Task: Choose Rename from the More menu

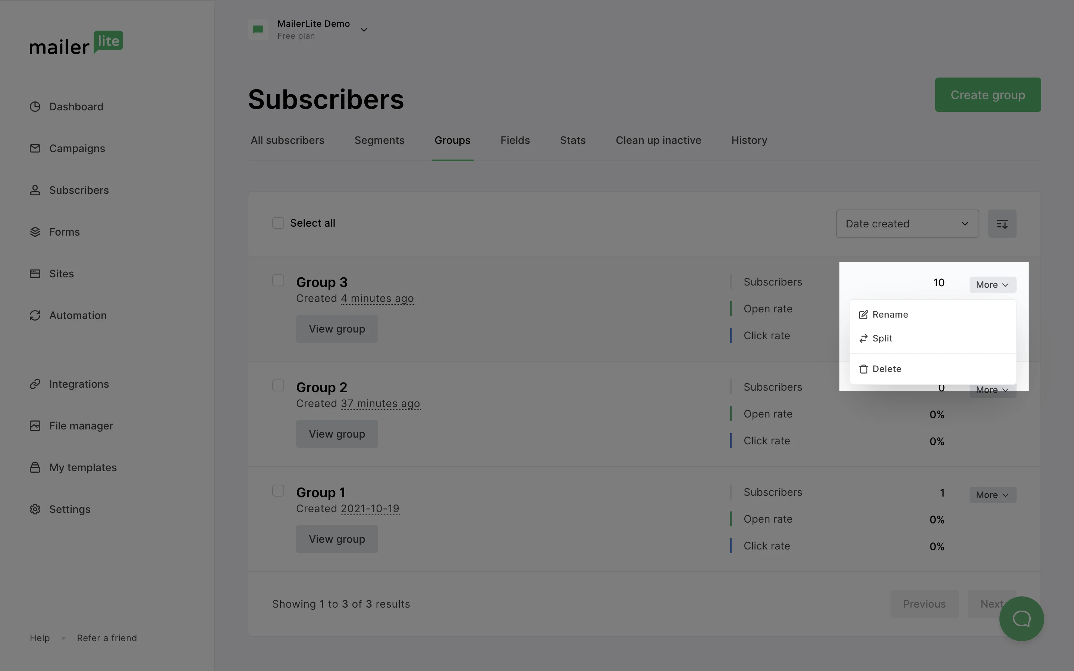Action: 889,315
